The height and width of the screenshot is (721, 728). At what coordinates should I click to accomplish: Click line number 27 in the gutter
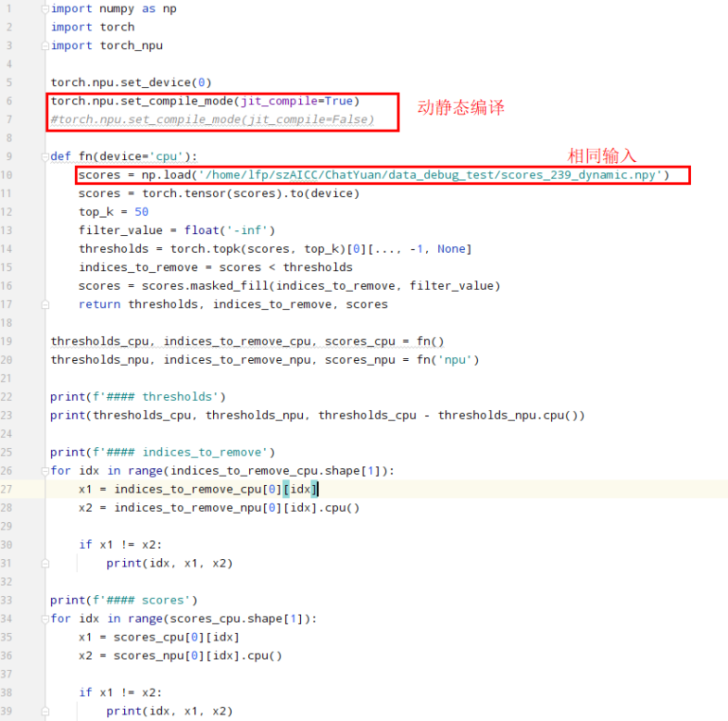click(x=6, y=489)
